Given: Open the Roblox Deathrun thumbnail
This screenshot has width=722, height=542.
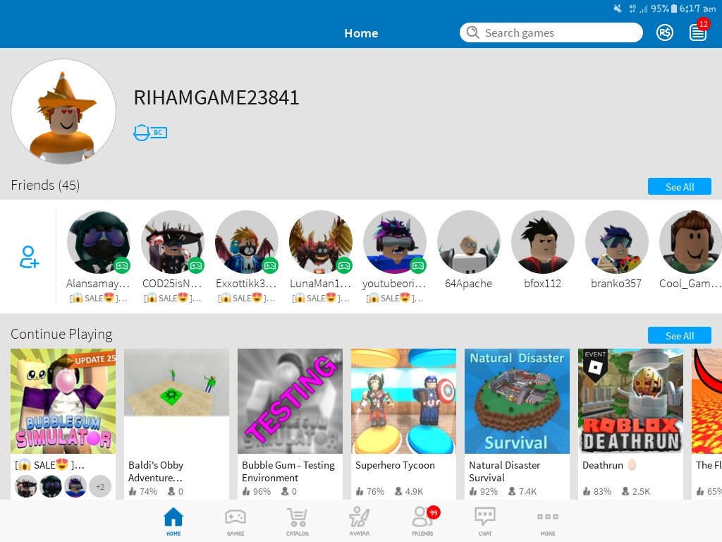Looking at the screenshot, I should (x=631, y=401).
